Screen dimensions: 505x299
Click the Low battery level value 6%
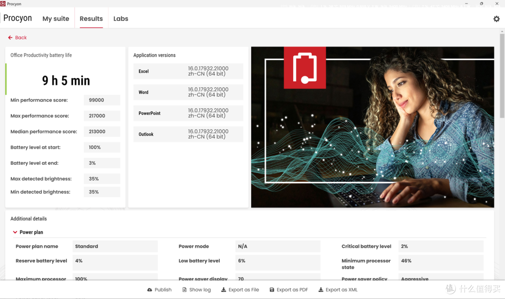[278, 263]
